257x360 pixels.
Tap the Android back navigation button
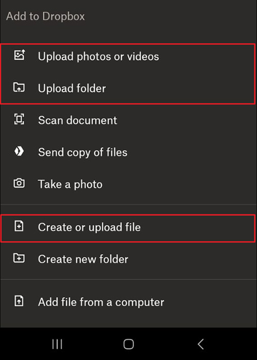coord(200,344)
